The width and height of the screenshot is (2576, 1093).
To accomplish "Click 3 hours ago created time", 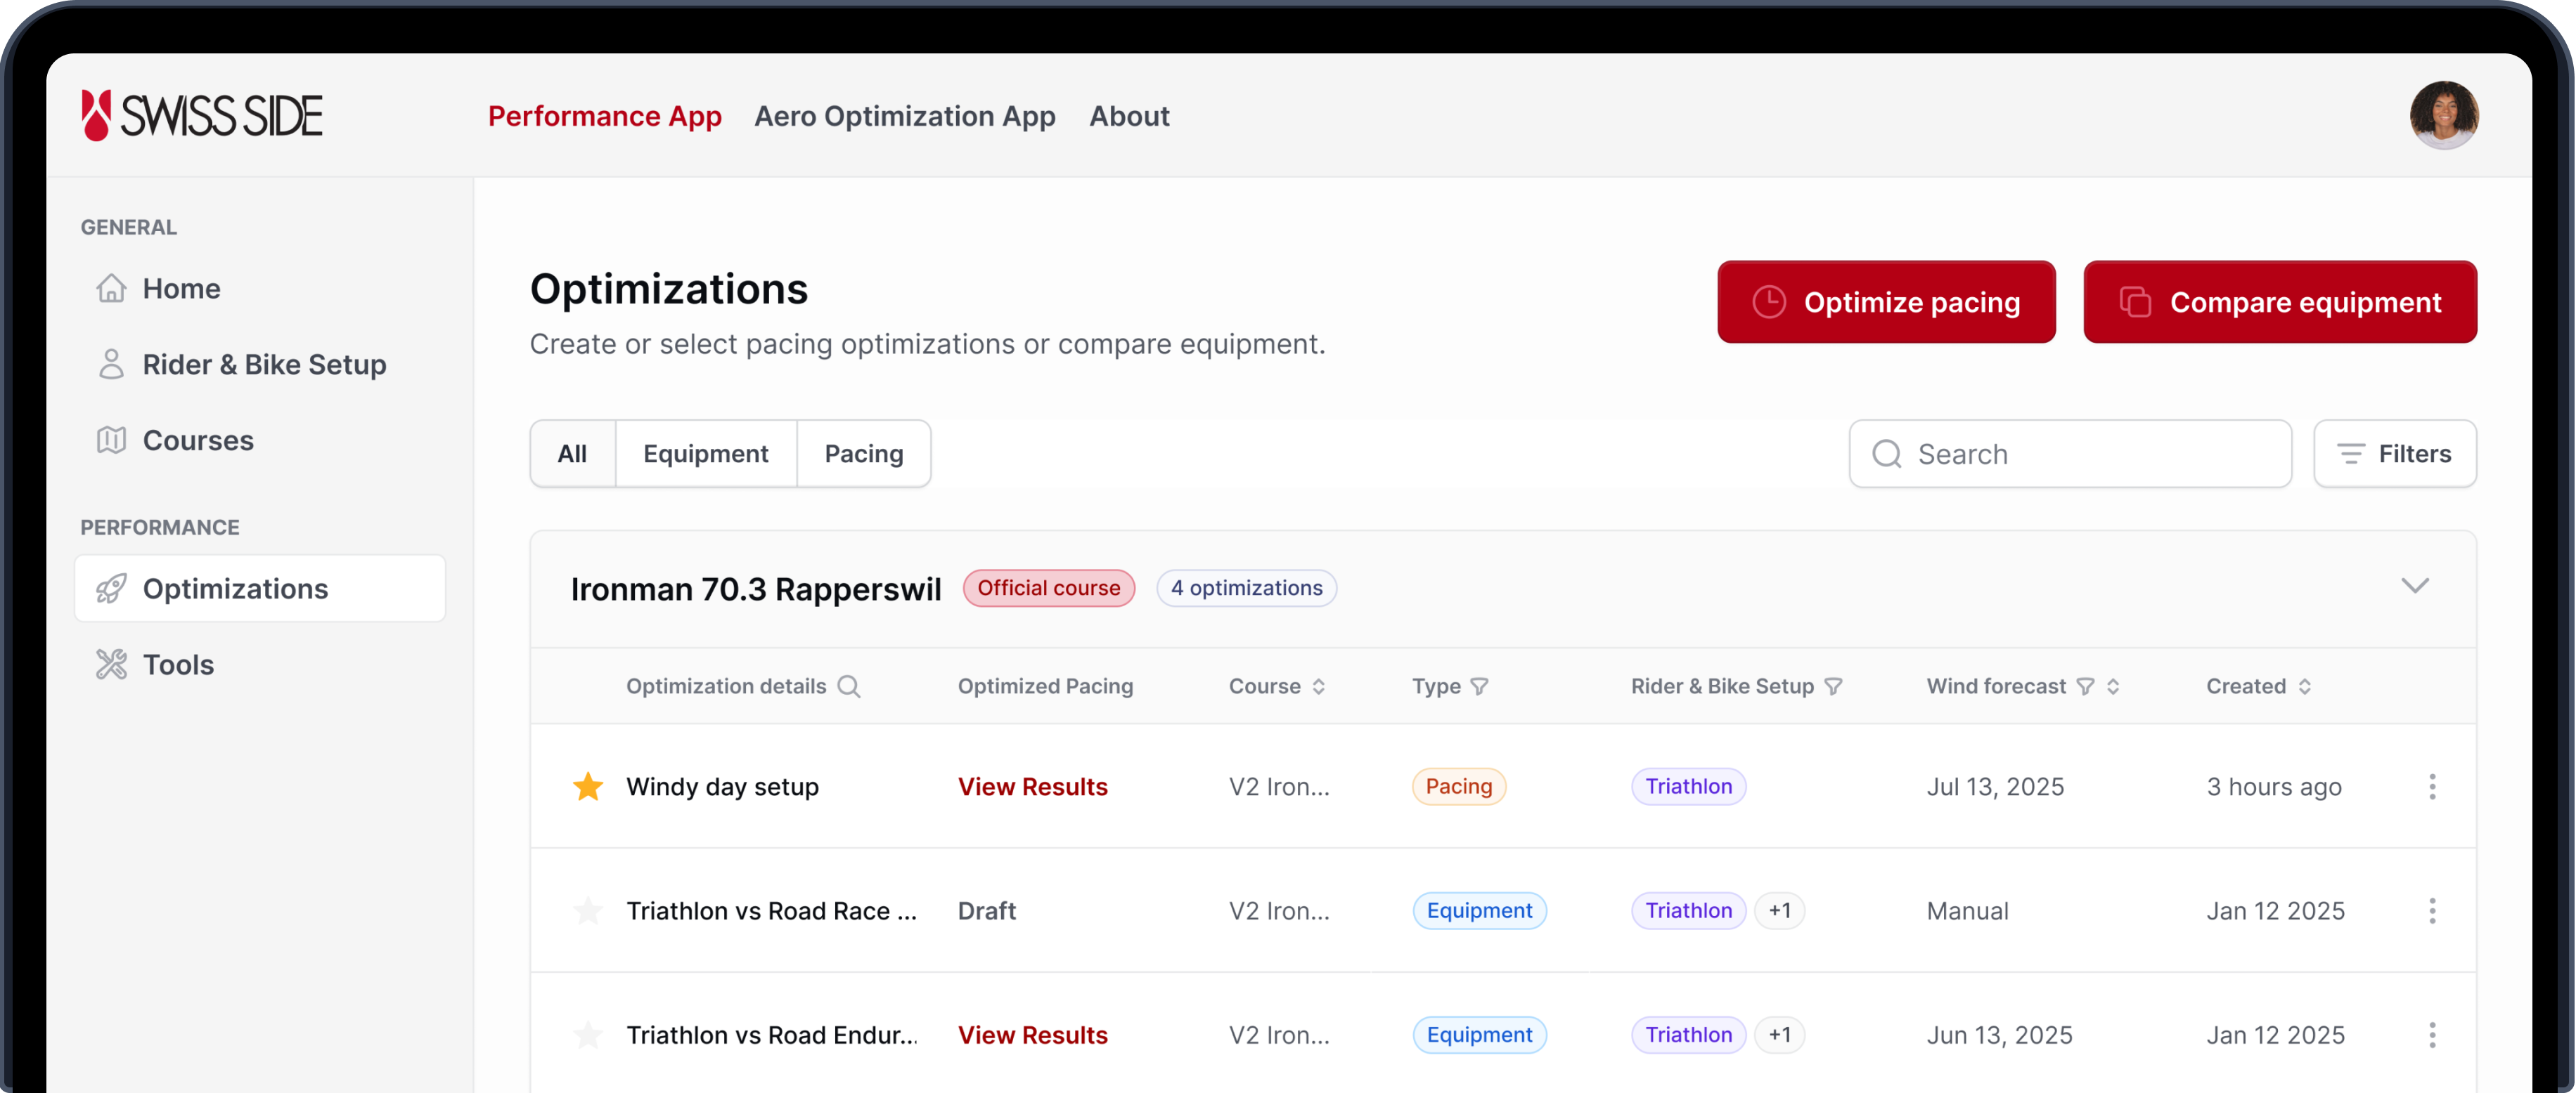I will point(2274,786).
